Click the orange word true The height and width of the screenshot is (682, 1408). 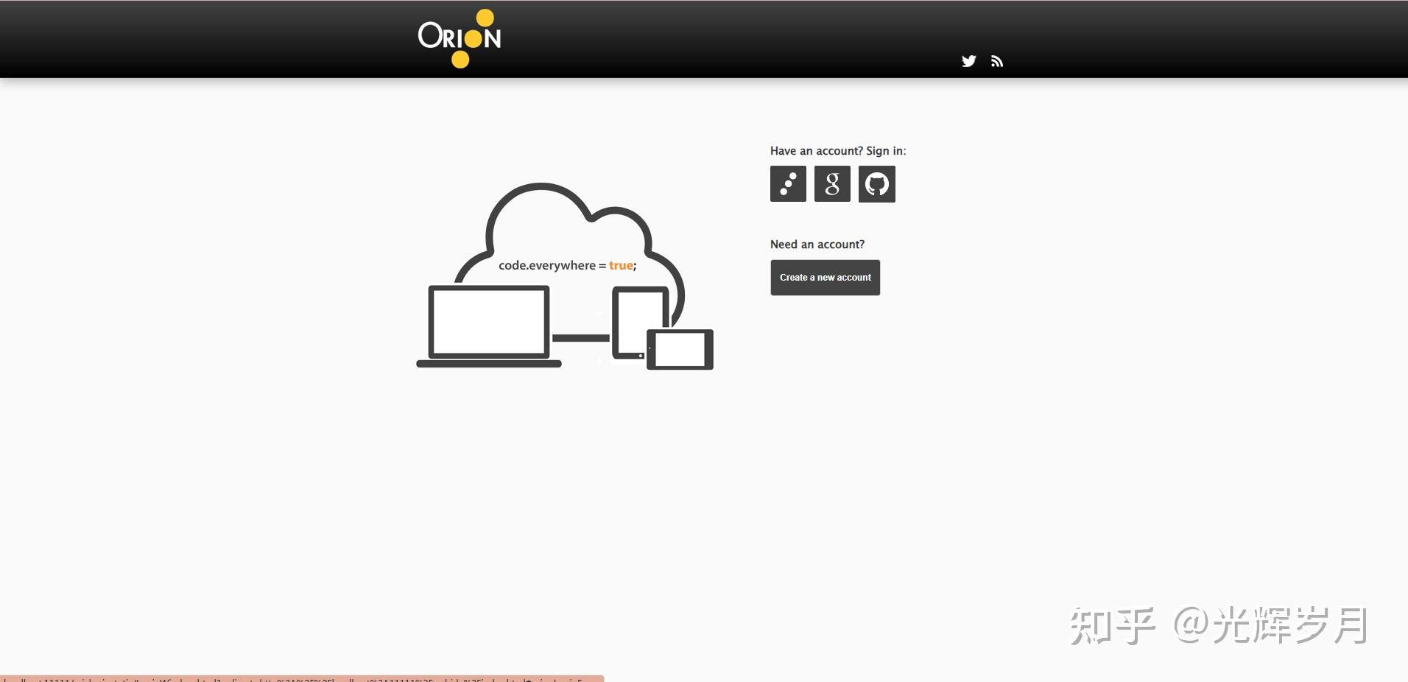[621, 266]
